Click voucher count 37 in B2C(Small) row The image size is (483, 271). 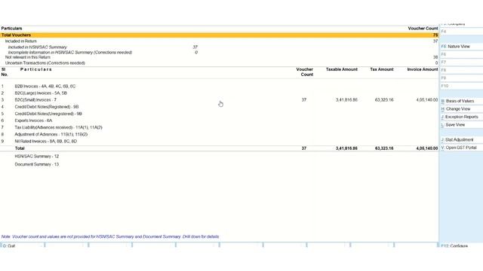pos(304,100)
